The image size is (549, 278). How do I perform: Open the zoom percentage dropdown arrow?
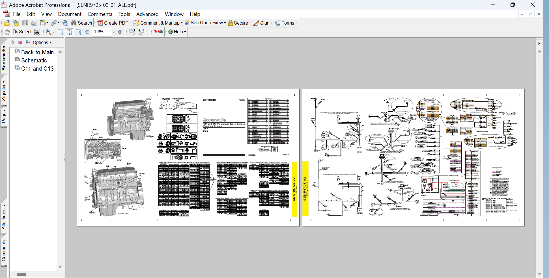[x=113, y=32]
